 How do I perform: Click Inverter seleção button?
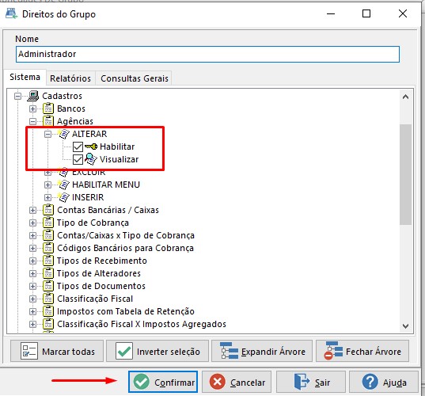157,352
